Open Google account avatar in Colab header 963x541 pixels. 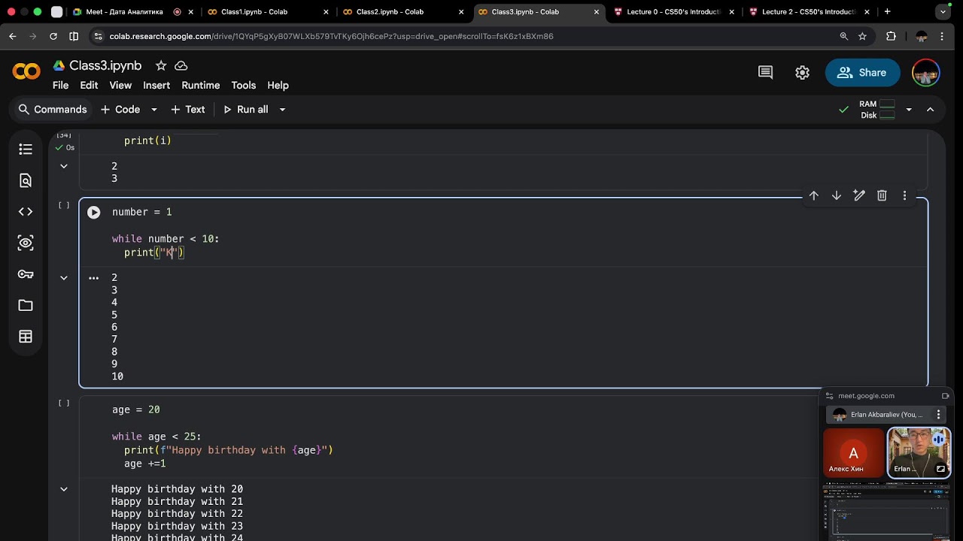[925, 72]
